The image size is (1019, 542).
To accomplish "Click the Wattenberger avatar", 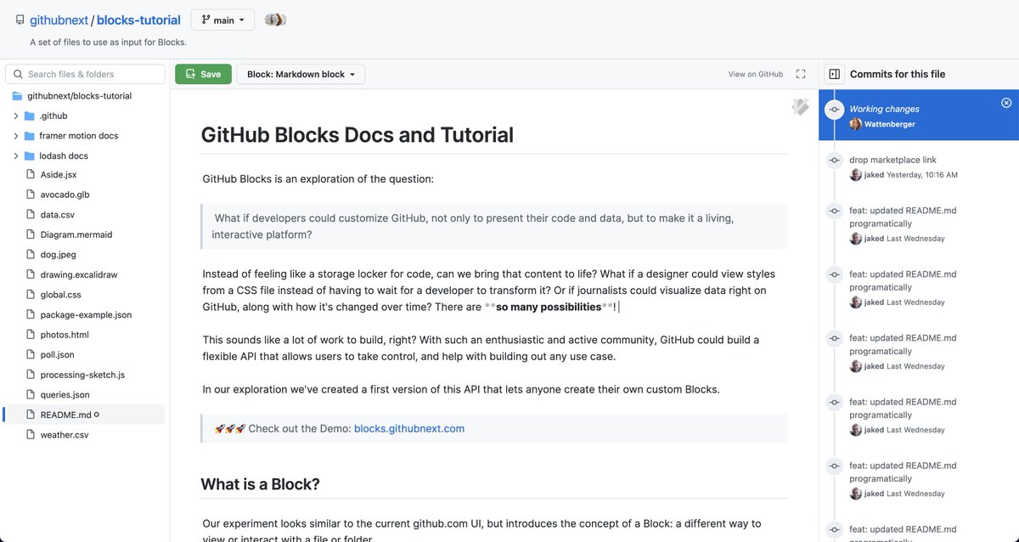I will point(856,124).
